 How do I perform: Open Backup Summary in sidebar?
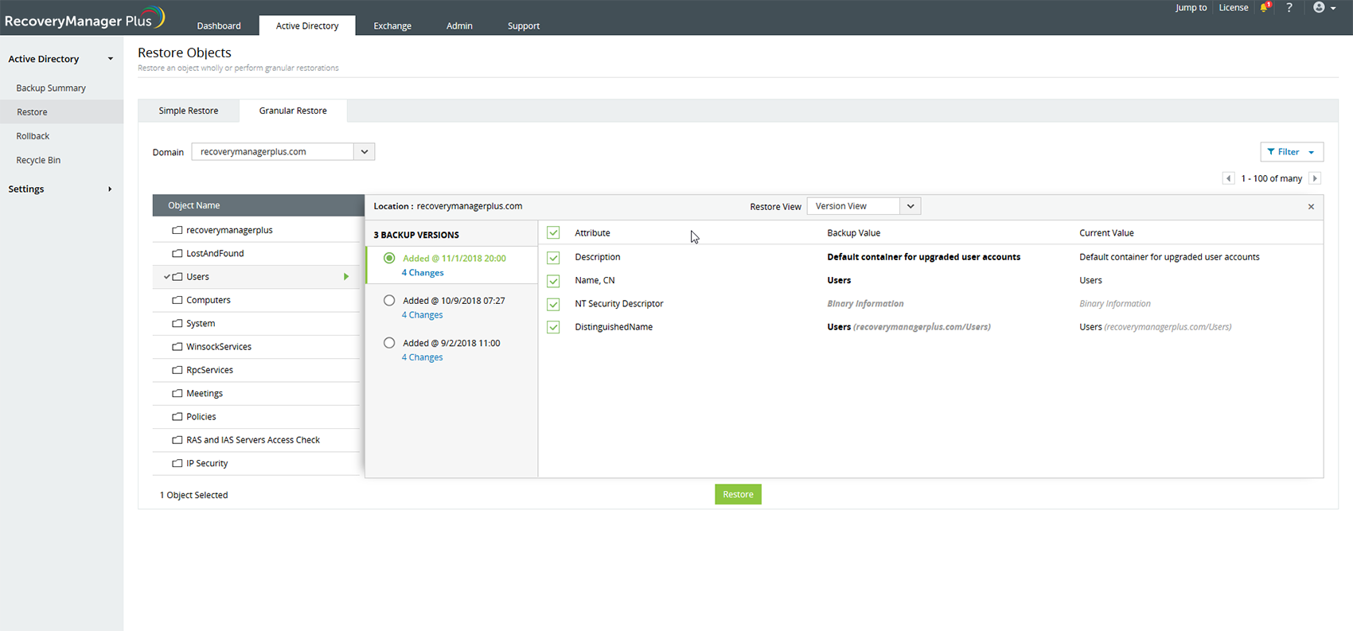(x=51, y=88)
